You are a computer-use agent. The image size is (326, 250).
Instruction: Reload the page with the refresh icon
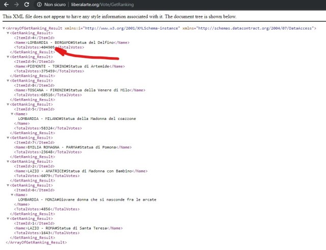pos(26,4)
